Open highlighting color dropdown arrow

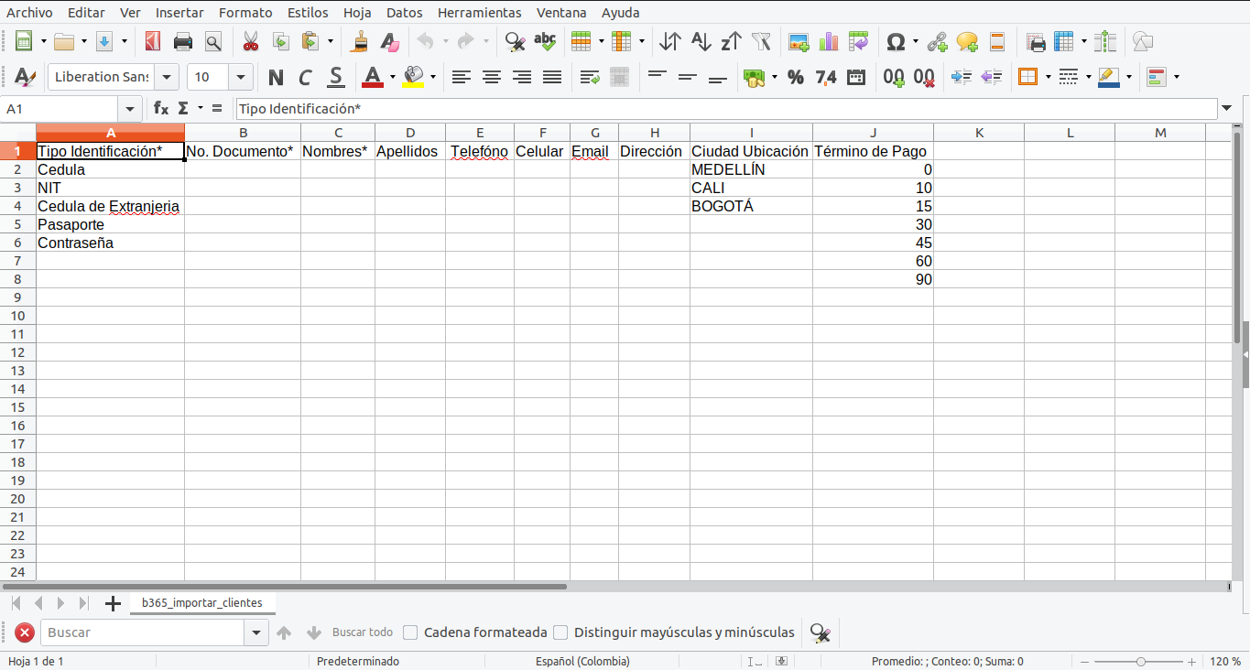point(433,77)
